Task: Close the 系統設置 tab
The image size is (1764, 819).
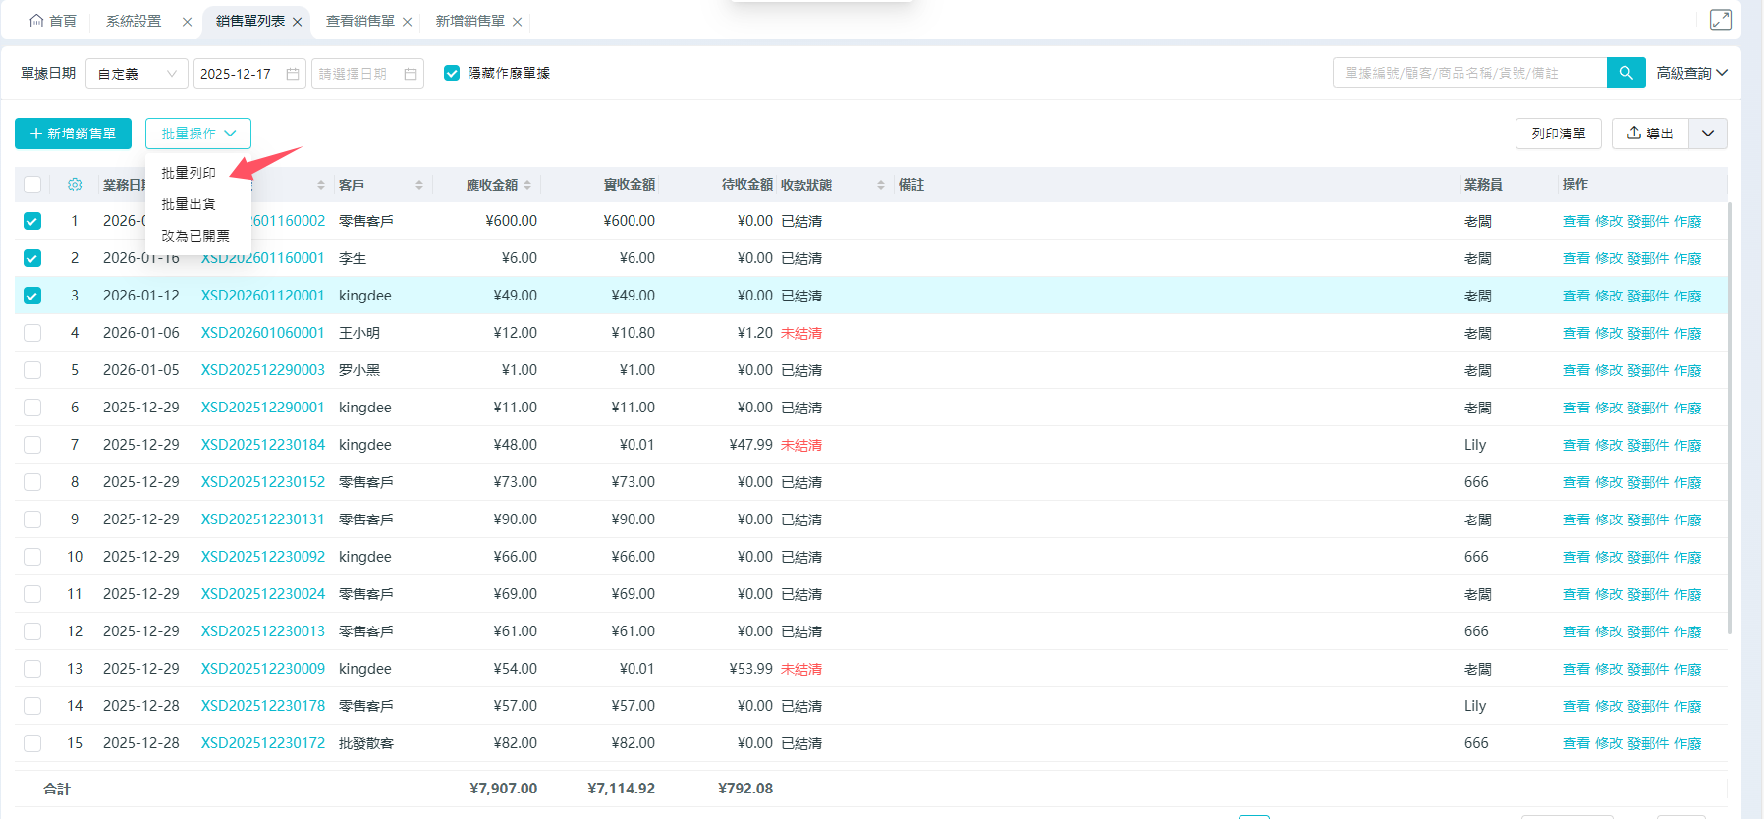Action: click(187, 22)
